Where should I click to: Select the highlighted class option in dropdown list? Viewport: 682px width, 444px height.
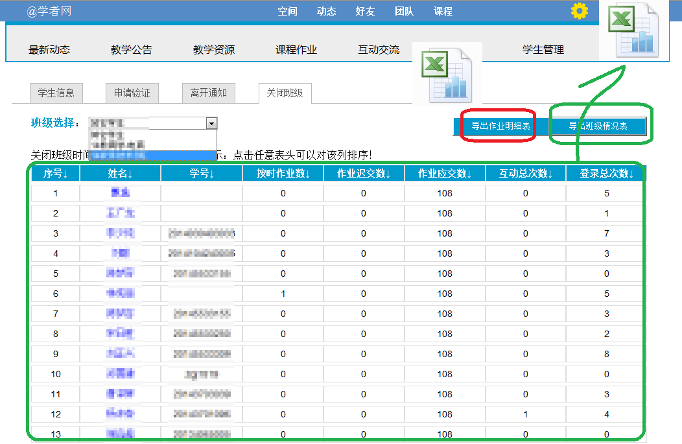tap(152, 155)
